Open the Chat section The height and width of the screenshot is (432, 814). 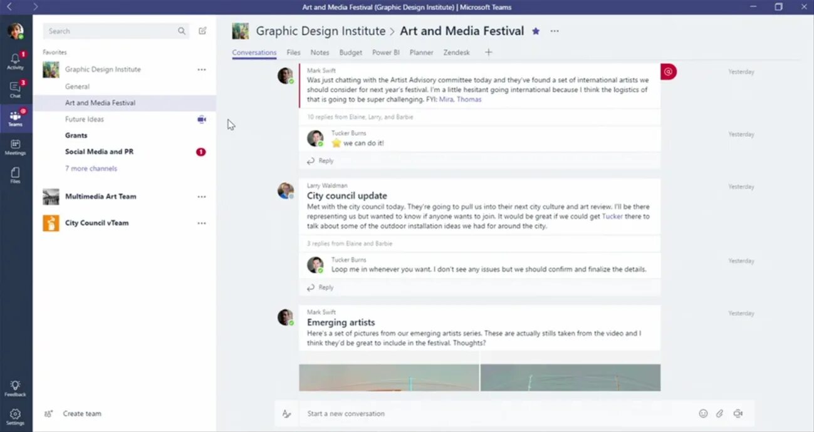pyautogui.click(x=16, y=90)
